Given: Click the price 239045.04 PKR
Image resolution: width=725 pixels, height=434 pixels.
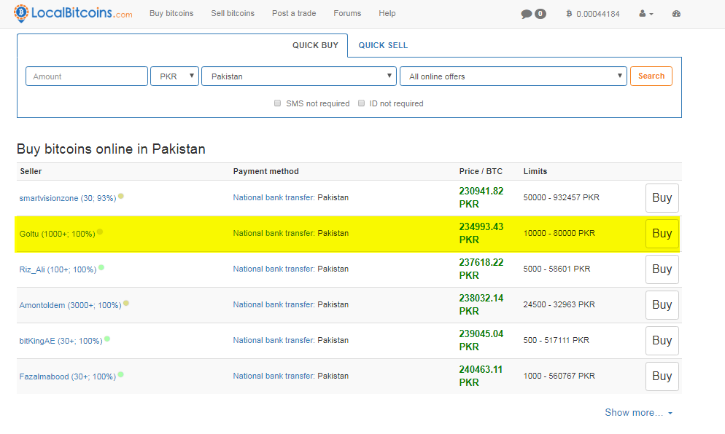Looking at the screenshot, I should tap(481, 340).
